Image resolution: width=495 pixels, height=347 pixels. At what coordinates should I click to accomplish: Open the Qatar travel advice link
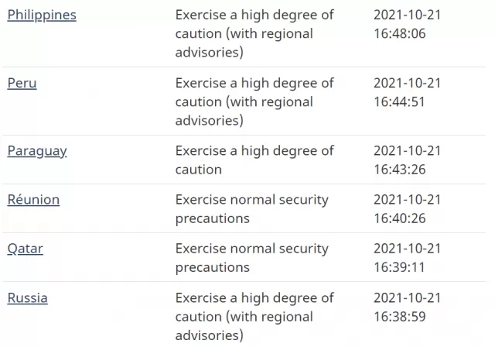tap(26, 249)
